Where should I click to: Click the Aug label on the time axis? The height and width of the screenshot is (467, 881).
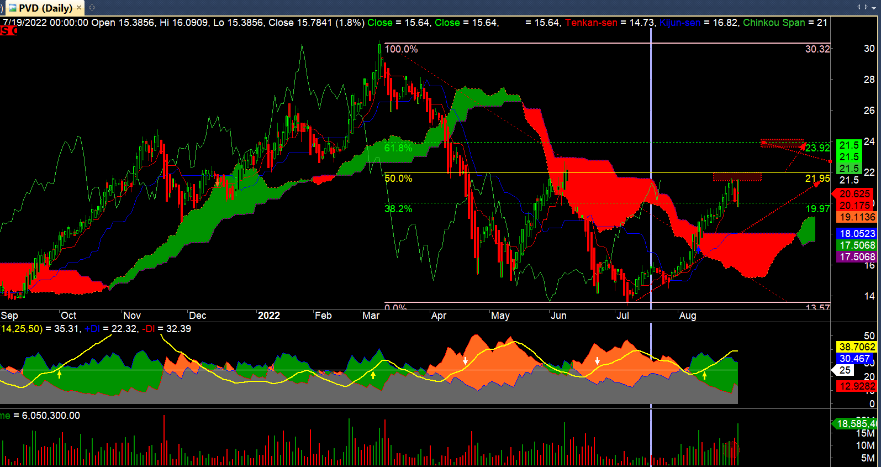(688, 316)
